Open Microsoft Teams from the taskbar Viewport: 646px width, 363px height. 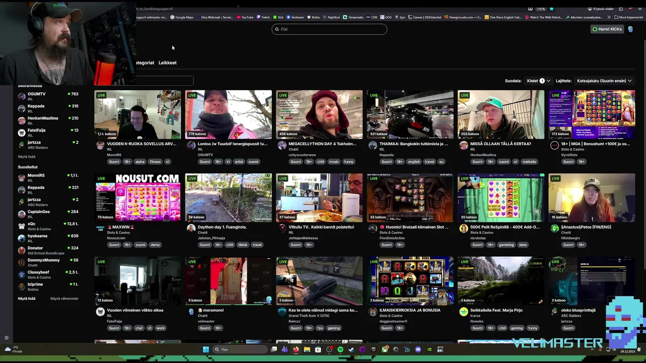(x=285, y=349)
